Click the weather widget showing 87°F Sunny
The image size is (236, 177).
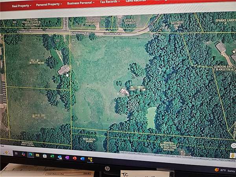[x=225, y=170]
